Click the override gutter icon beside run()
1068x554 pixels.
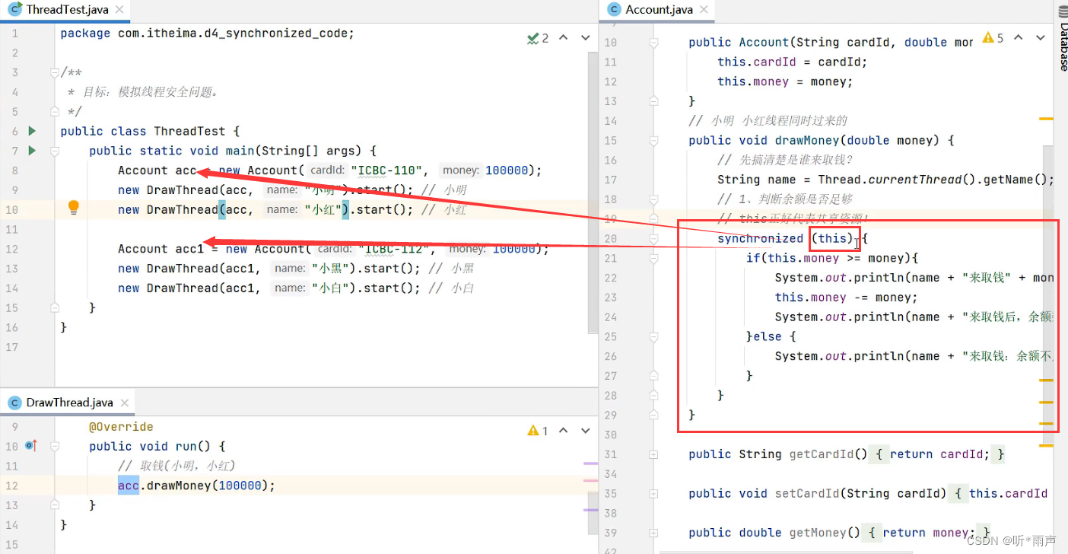31,446
